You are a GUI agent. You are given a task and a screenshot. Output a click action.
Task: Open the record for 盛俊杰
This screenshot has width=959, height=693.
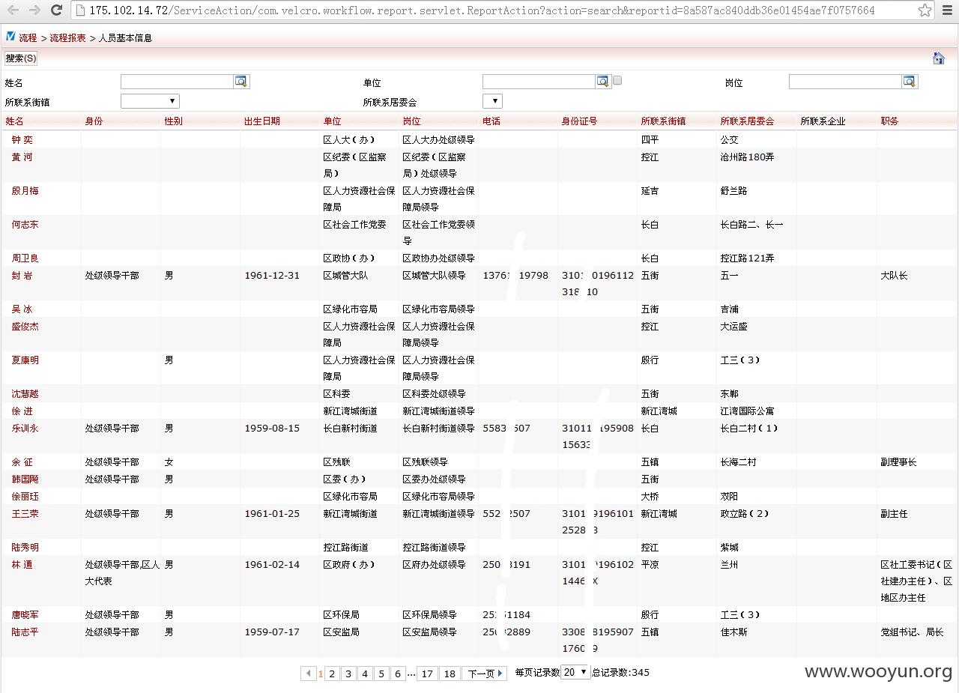coord(25,327)
